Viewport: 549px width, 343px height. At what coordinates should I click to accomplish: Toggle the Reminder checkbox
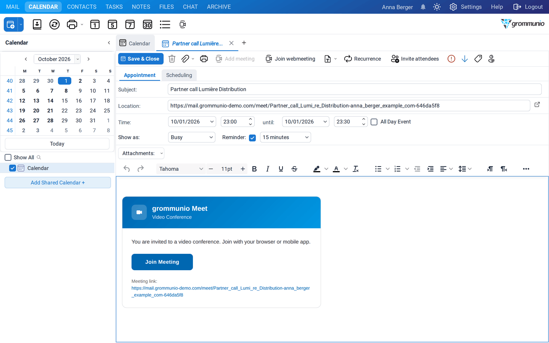[x=252, y=138]
